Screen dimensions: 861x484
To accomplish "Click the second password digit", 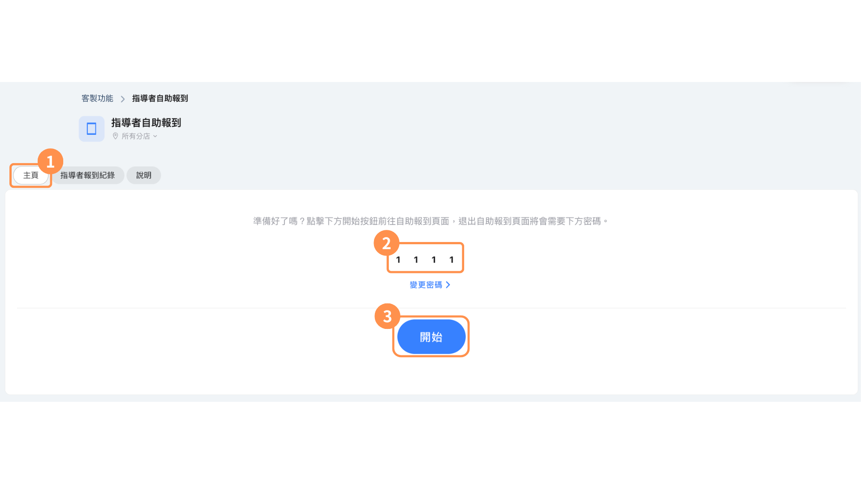I will point(416,259).
